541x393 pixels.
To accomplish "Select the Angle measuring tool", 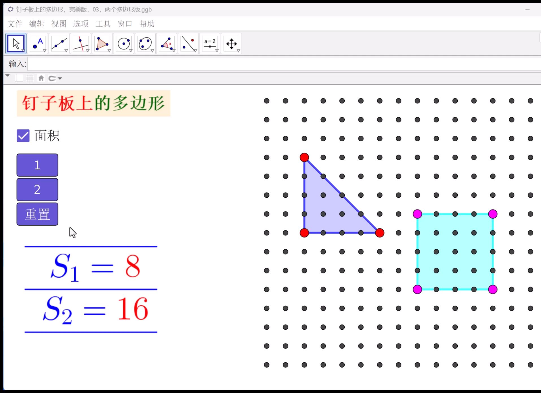I will tap(167, 44).
